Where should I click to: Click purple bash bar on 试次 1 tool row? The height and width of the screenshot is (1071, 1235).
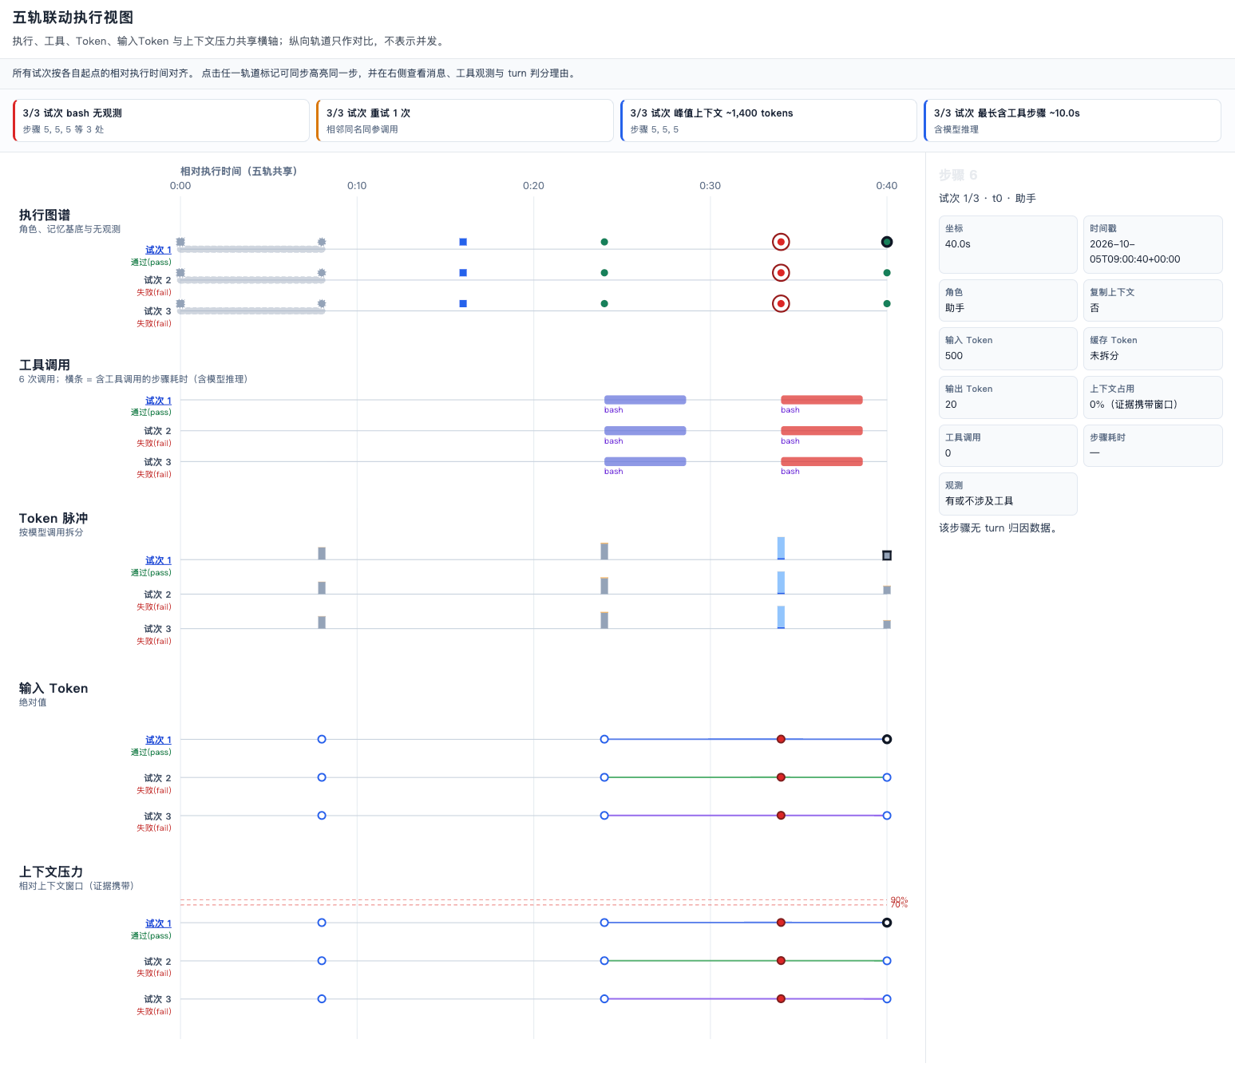pos(645,400)
